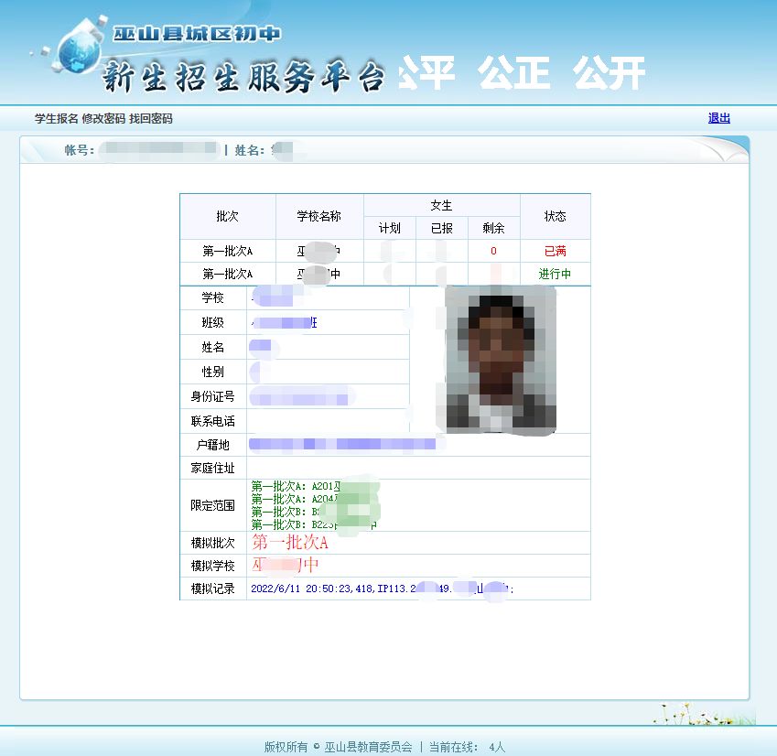Open the 修改密码 menu item
The width and height of the screenshot is (777, 756).
[x=103, y=119]
